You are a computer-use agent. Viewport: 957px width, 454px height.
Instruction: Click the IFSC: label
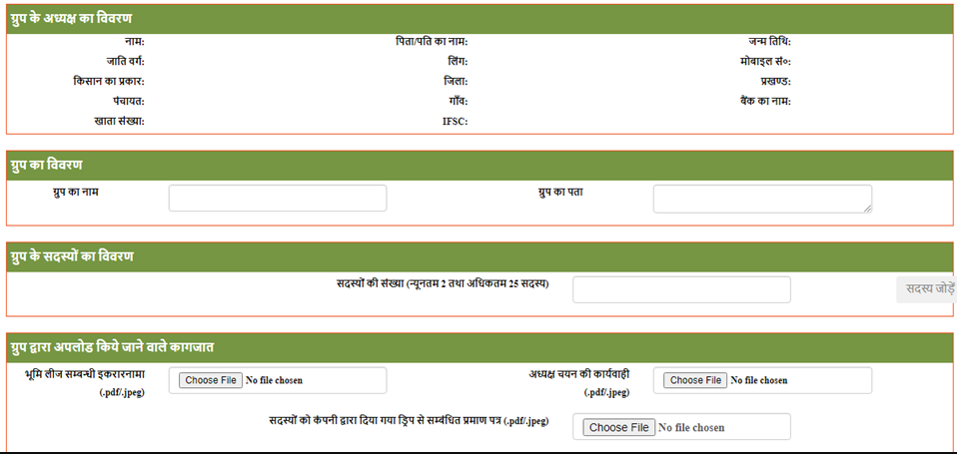[456, 122]
